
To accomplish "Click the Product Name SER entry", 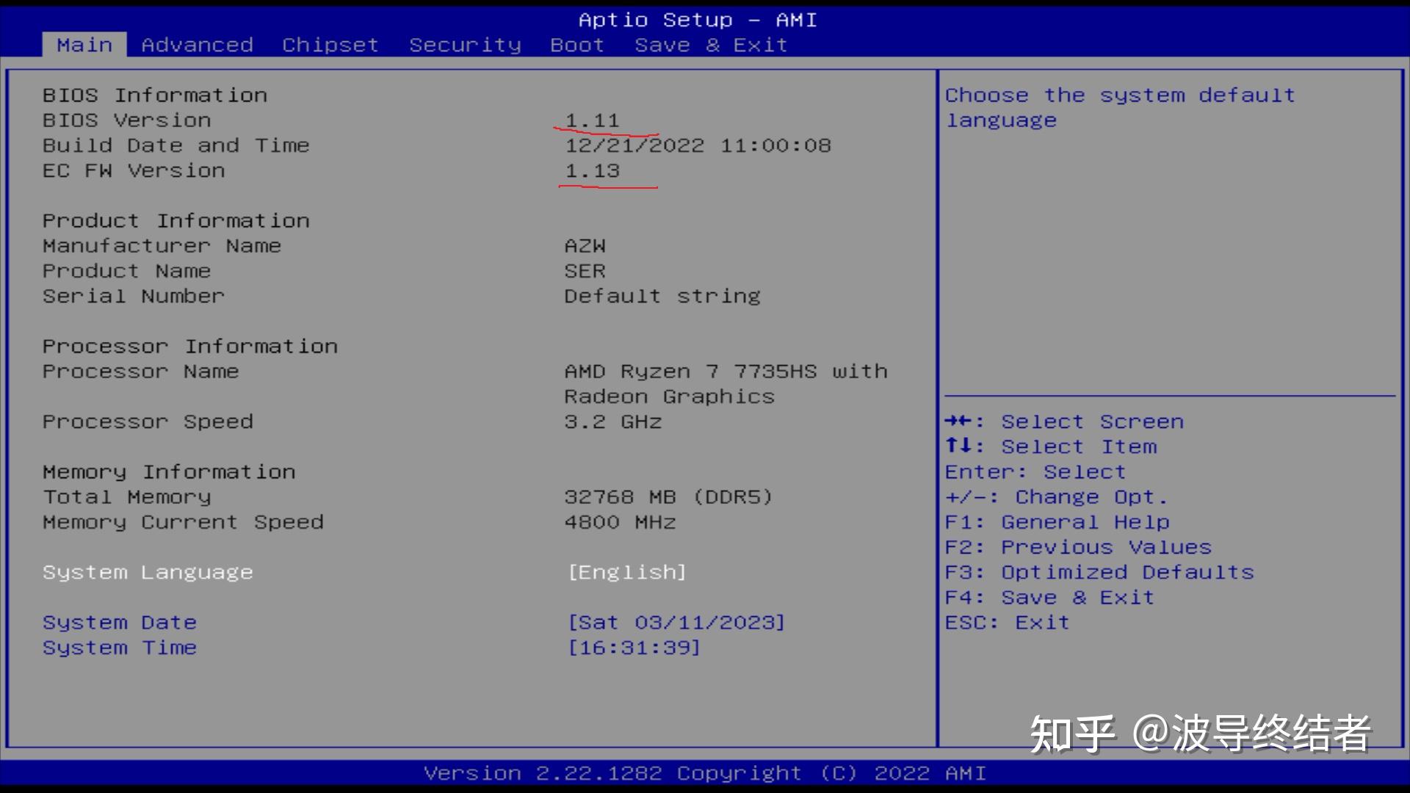I will tap(584, 271).
